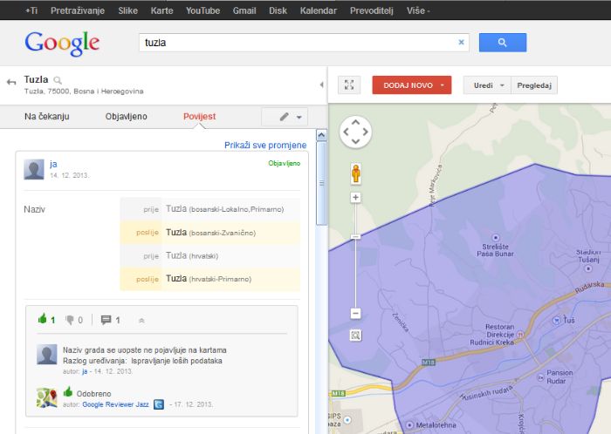The image size is (611, 434).
Task: Open dropdown arrow next to the pencil icon
Action: pyautogui.click(x=299, y=117)
